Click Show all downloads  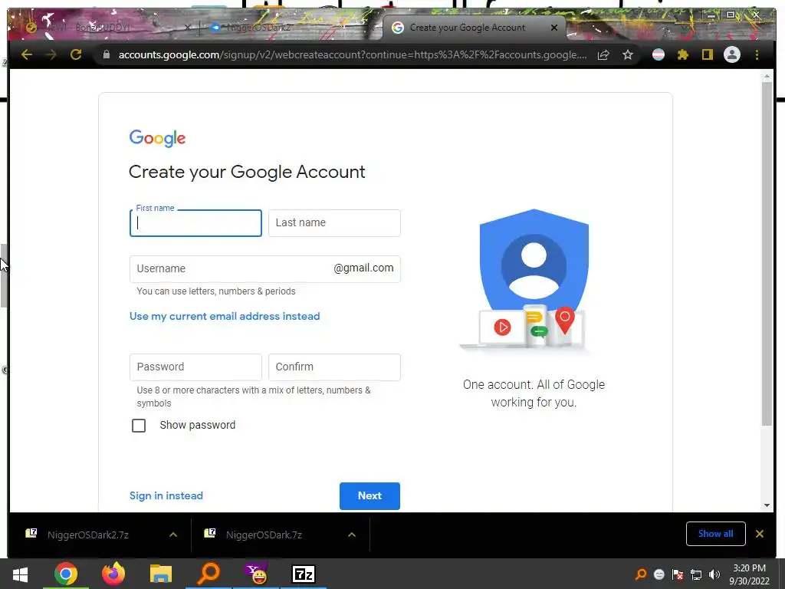point(715,534)
